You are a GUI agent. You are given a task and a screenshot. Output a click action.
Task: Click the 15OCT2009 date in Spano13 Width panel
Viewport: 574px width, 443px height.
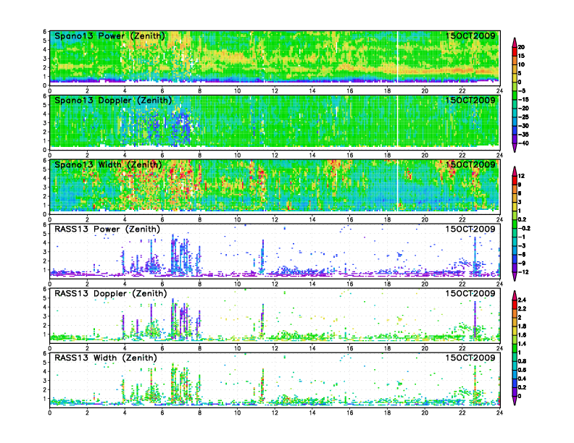point(470,164)
